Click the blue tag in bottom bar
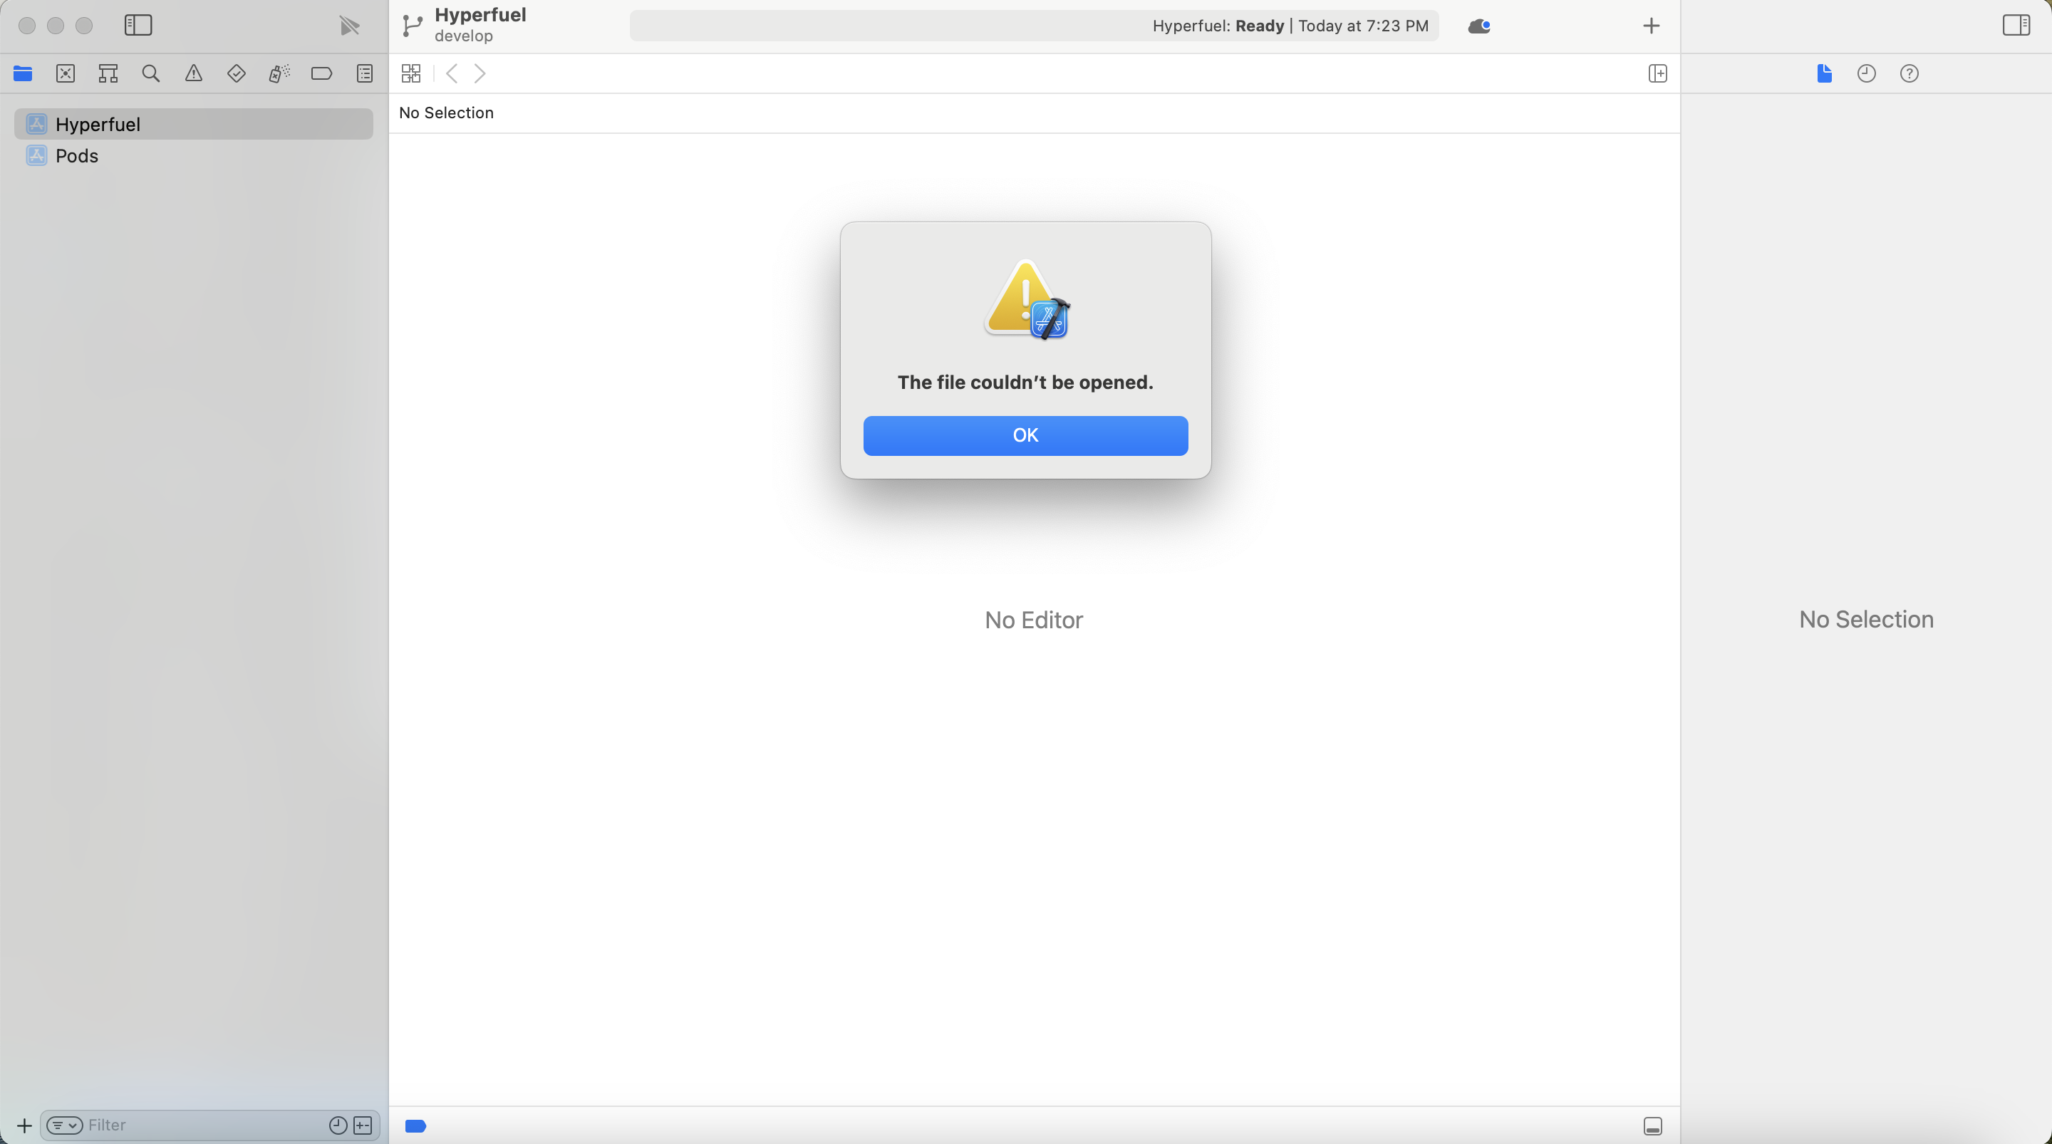The width and height of the screenshot is (2052, 1144). (x=415, y=1125)
